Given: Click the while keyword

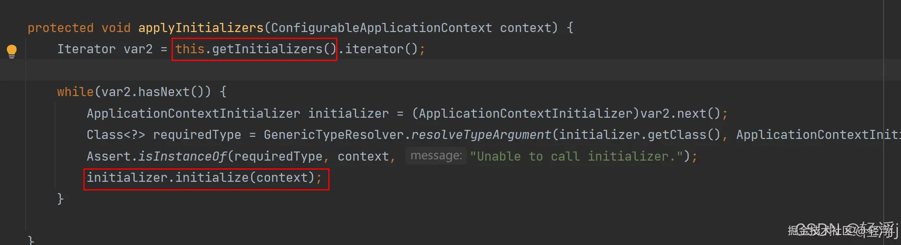Looking at the screenshot, I should [75, 92].
